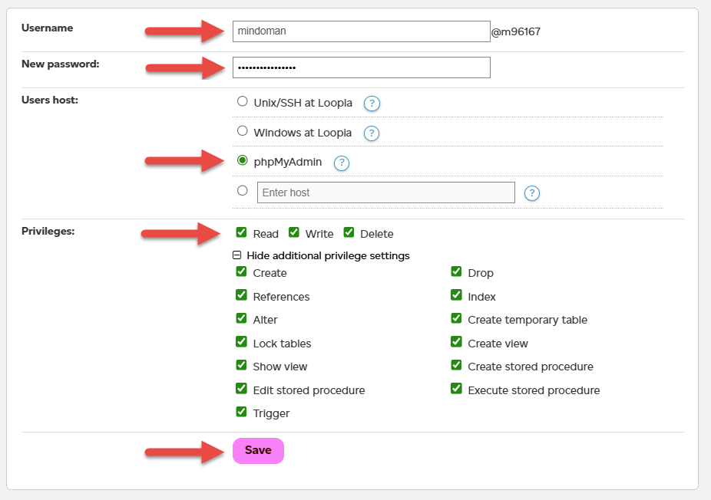The width and height of the screenshot is (711, 500).
Task: Open help icon next to phpMyAdmin
Action: (x=342, y=163)
